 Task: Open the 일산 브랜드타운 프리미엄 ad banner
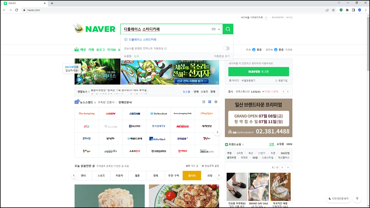point(258,118)
